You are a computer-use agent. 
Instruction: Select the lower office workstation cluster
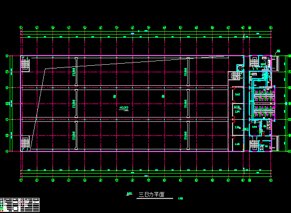tap(264, 112)
